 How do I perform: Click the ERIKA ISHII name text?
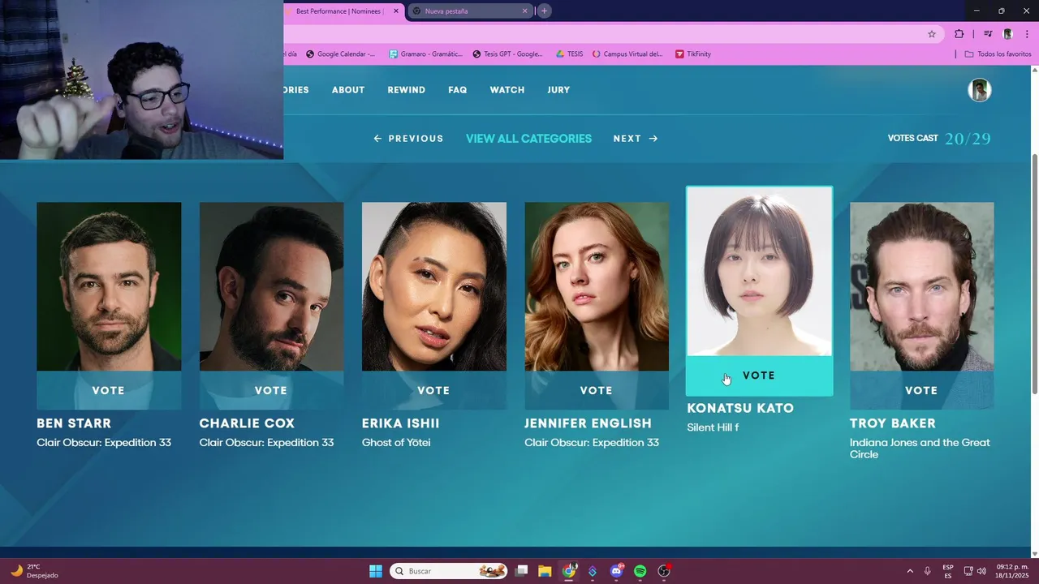click(401, 423)
